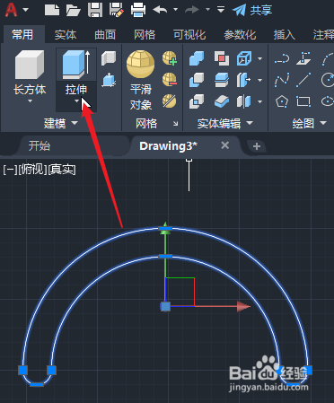334x403 pixels.
Task: Open the AutoCAD application menu logo
Action: click(x=11, y=10)
